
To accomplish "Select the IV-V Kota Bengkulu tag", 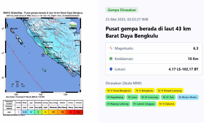I will pos(119,90).
